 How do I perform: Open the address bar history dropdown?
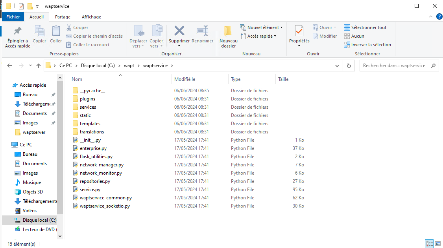click(x=337, y=66)
